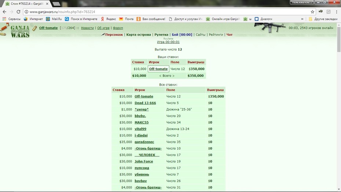Open the Форум link
Screen dimensions: 341x192
tap(118, 28)
